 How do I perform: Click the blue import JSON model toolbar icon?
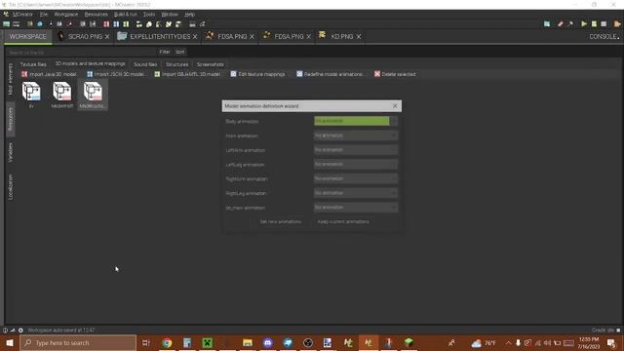tap(116, 24)
